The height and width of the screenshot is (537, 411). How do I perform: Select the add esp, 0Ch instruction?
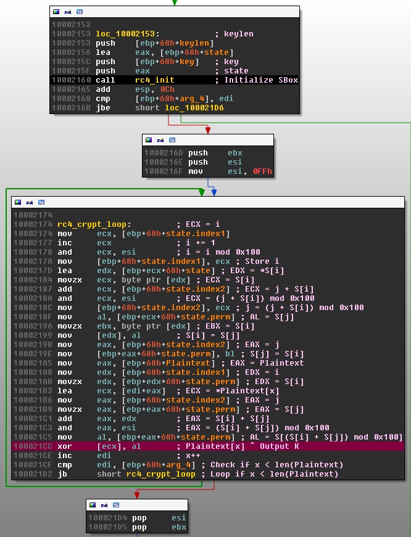click(x=135, y=89)
